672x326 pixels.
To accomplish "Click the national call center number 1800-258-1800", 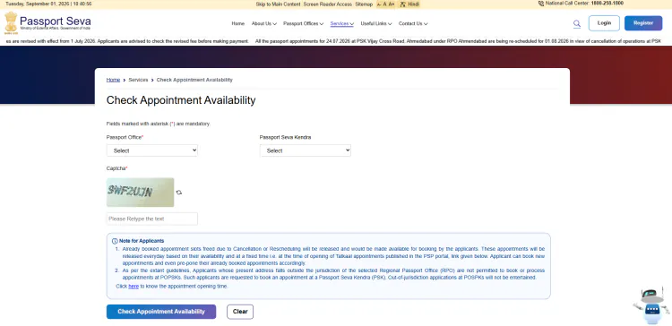I will click(607, 4).
